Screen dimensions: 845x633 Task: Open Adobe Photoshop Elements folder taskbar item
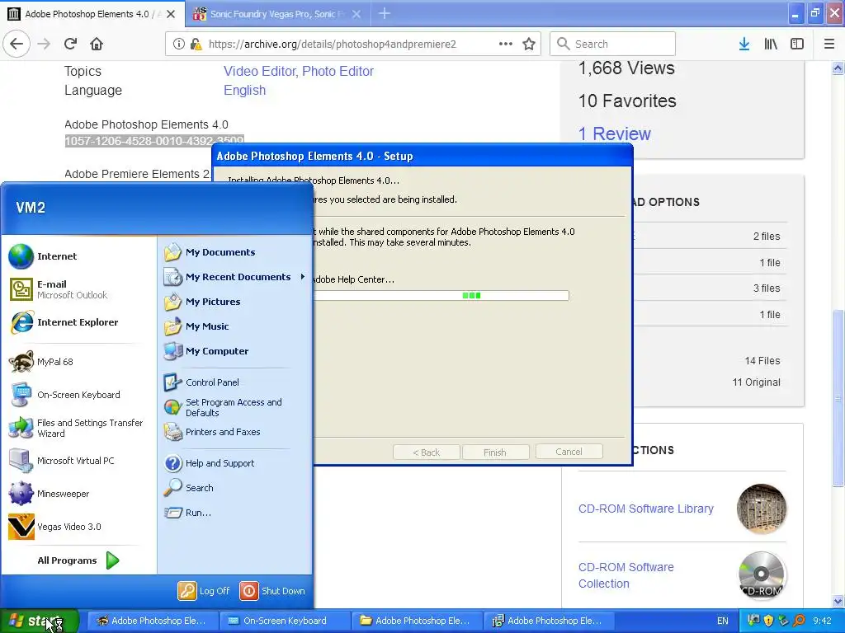(417, 621)
